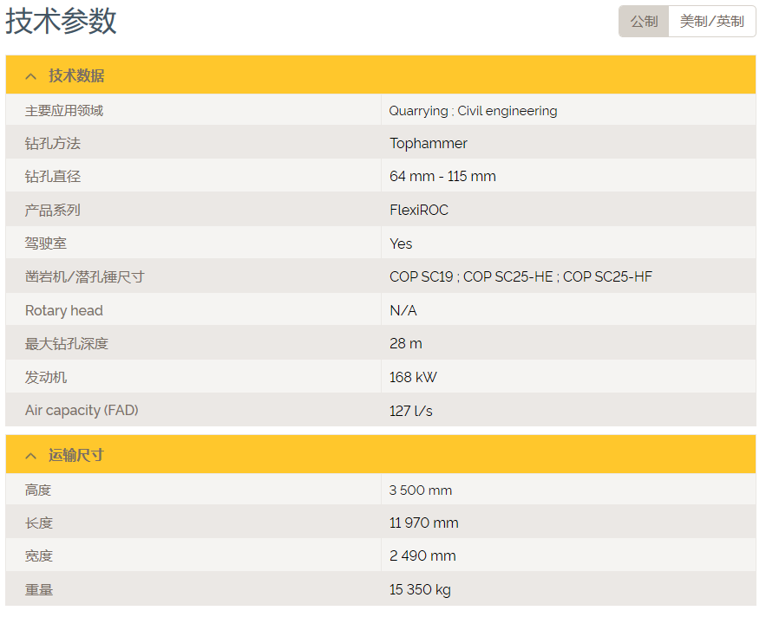Click the 28 m maximum depth value
Viewport: 766px width, 617px height.
click(406, 344)
